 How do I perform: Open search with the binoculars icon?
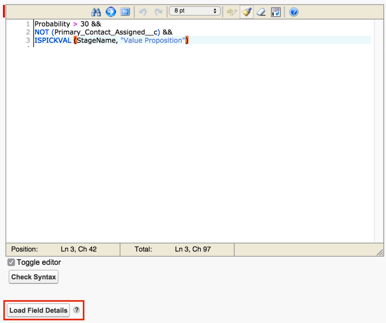point(96,12)
